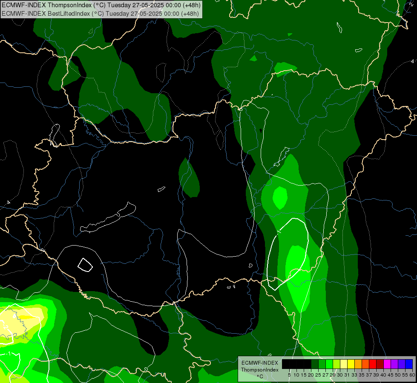Click the blue 55–60 legend swatch

pos(409,364)
